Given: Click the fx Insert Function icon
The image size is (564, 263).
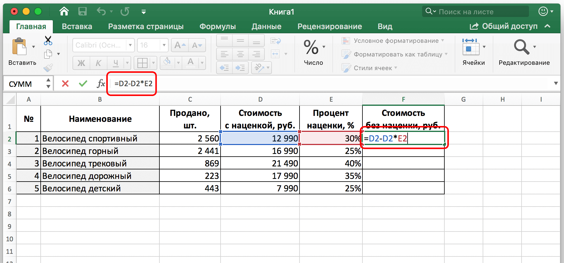Looking at the screenshot, I should tap(101, 84).
